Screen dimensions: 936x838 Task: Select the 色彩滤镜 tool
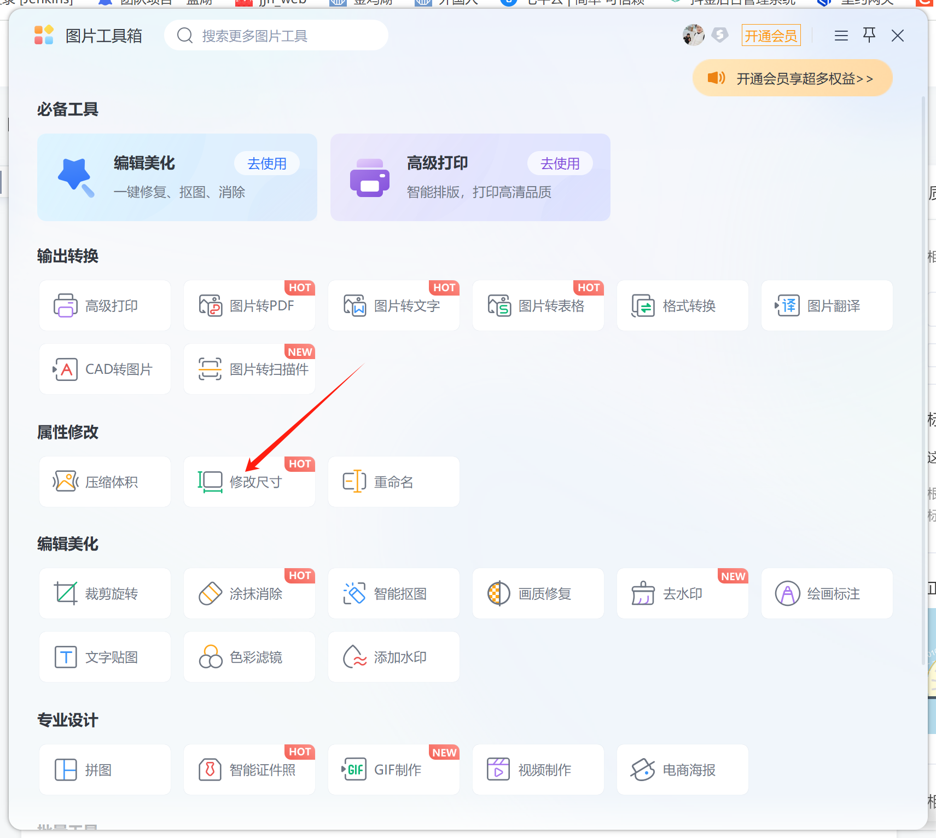click(x=249, y=657)
